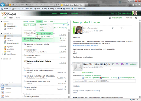Open Deleted Items folder
Image resolution: width=141 pixels, height=101 pixels.
[11, 43]
